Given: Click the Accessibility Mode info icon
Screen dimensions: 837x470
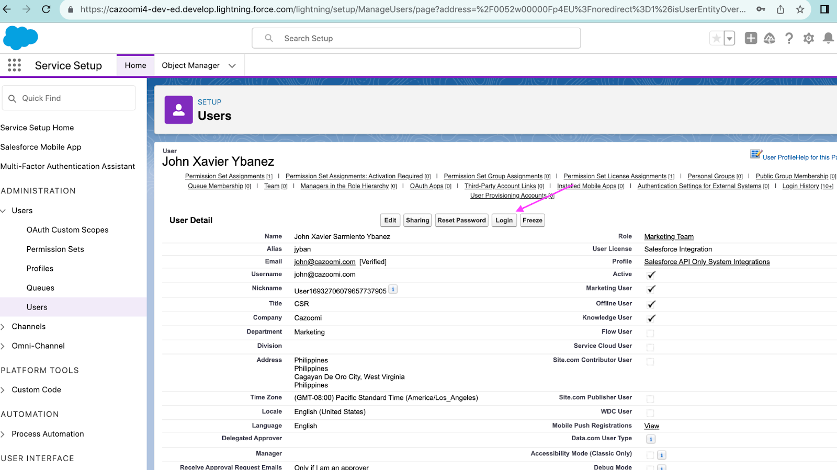Looking at the screenshot, I should (x=661, y=455).
